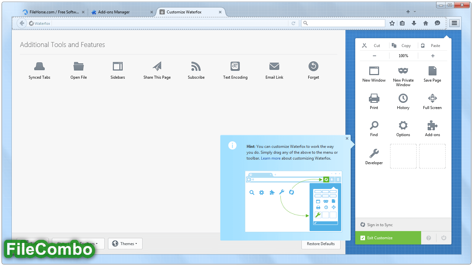Select the Forget icon
Screen dimensions: 473x266
[x=313, y=66]
